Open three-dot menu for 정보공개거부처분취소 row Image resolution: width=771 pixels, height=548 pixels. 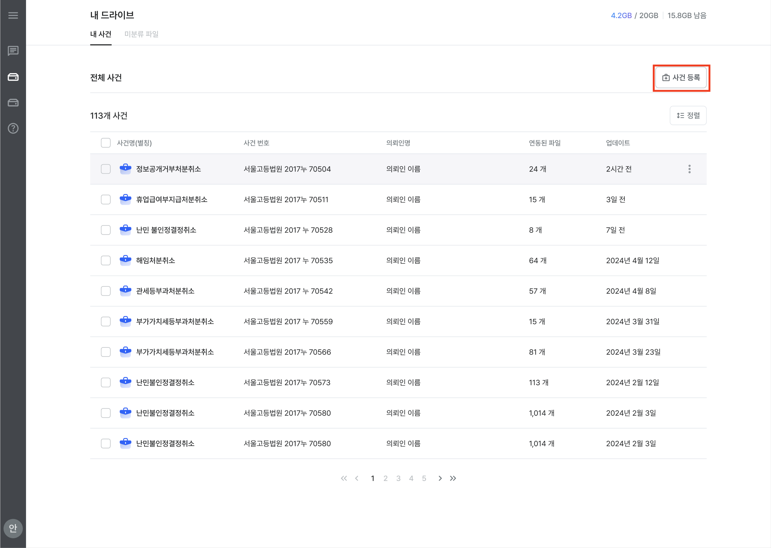point(689,169)
